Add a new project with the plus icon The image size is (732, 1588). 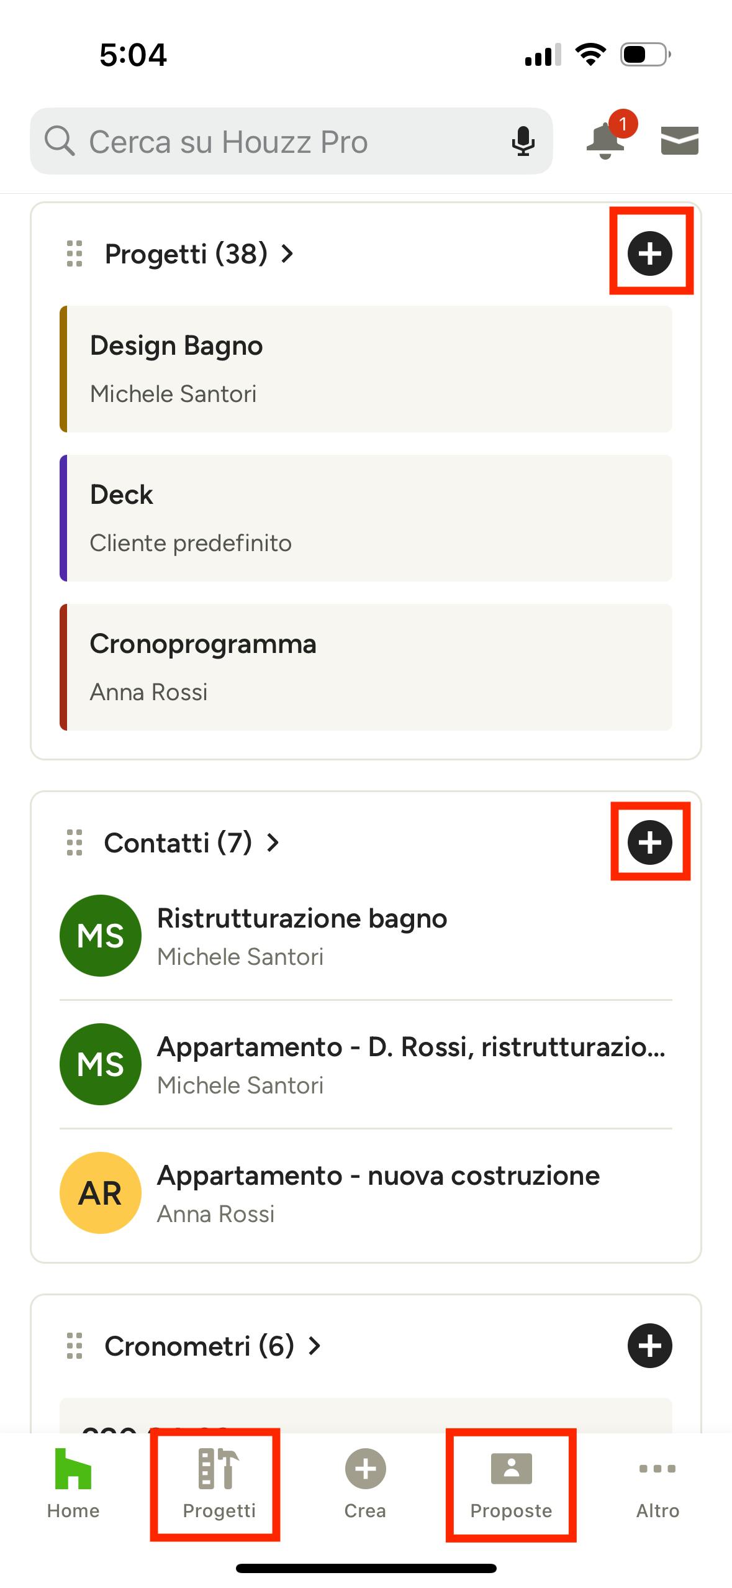[650, 253]
